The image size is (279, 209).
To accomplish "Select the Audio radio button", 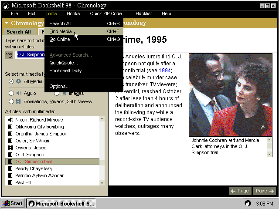I will coord(11,93).
